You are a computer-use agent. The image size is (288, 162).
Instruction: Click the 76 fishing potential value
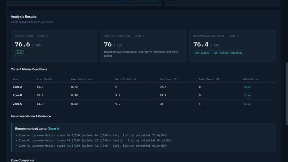pyautogui.click(x=108, y=44)
